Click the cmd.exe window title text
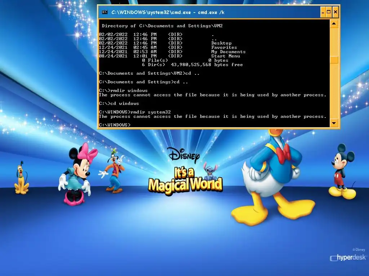Viewport: 369px width, 276px height. click(168, 12)
